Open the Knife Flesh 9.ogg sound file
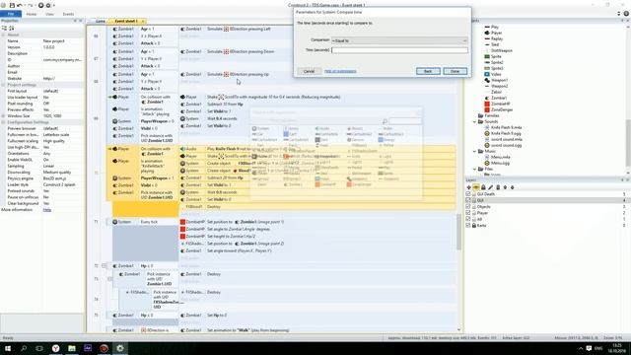Screen dimensions: 631x355 [x=503, y=133]
